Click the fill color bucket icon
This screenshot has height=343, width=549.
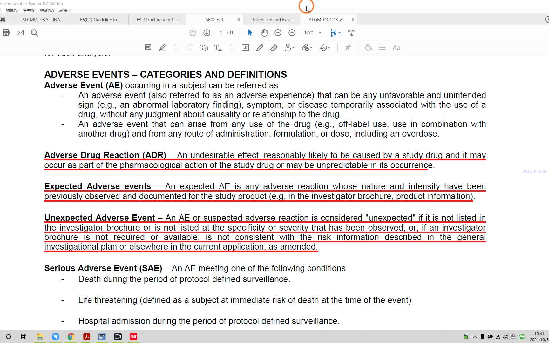coord(369,48)
